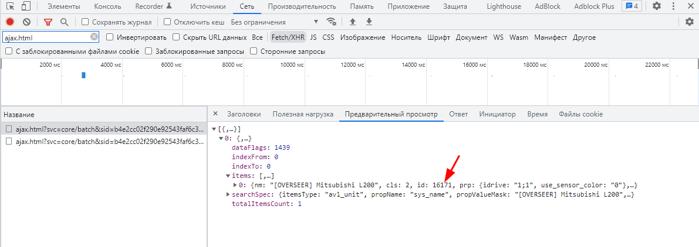Activate the inspect element picker icon
This screenshot has height=247, width=699.
click(10, 6)
